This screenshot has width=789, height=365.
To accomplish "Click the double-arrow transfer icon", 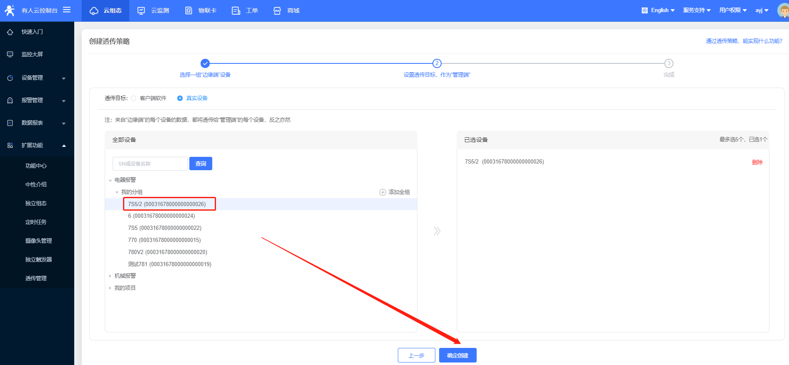I will coord(437,231).
